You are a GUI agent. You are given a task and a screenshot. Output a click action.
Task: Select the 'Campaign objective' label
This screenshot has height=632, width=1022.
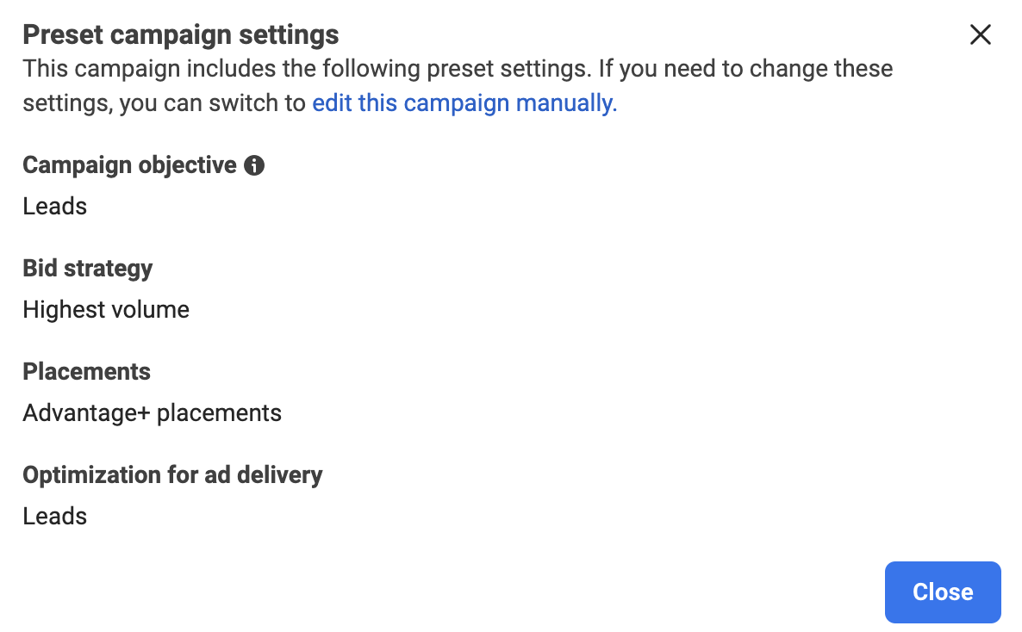130,165
